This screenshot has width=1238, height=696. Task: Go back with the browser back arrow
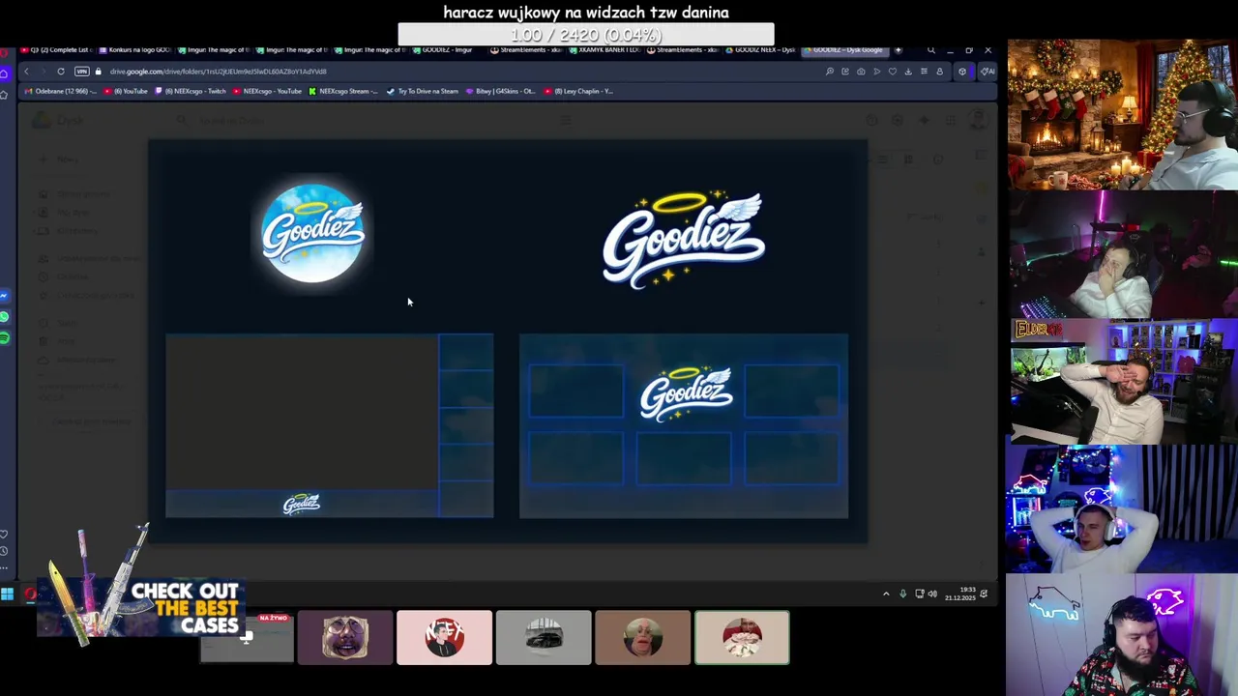[26, 72]
